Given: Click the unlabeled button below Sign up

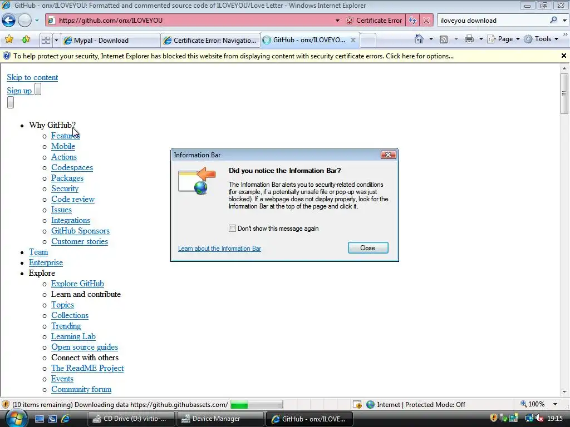Looking at the screenshot, I should pos(11,102).
